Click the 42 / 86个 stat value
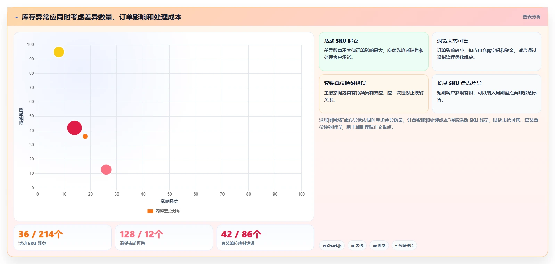555x264 pixels. tap(241, 234)
